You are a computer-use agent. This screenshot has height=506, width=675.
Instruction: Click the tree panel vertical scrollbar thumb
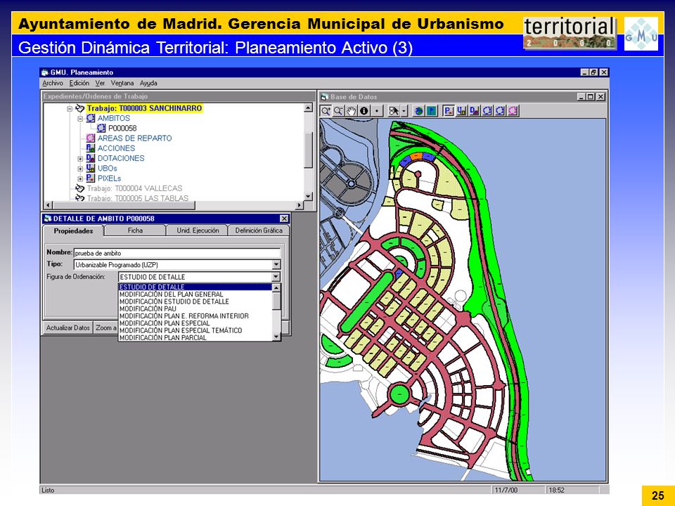pyautogui.click(x=308, y=150)
